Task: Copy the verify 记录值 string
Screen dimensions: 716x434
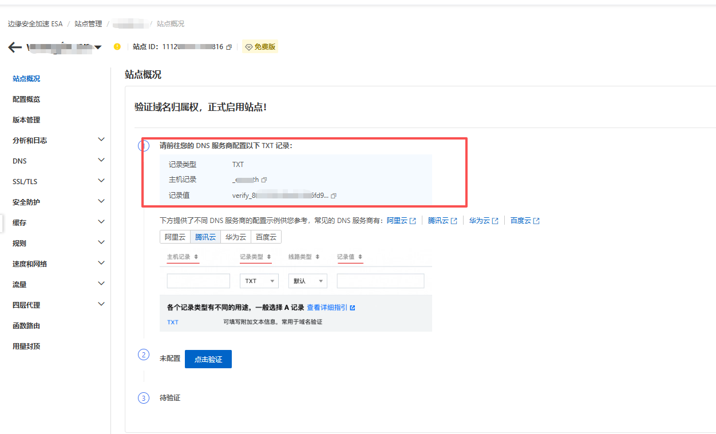Action: click(334, 196)
